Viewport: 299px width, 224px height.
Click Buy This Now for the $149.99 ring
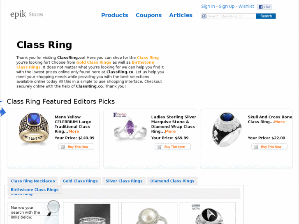(76, 147)
